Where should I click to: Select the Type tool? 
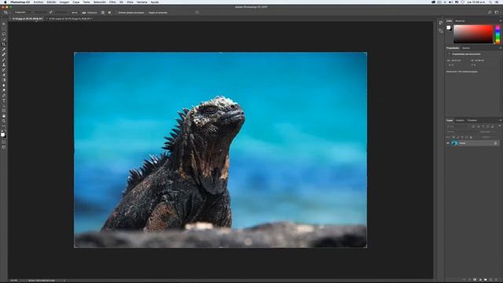4,101
